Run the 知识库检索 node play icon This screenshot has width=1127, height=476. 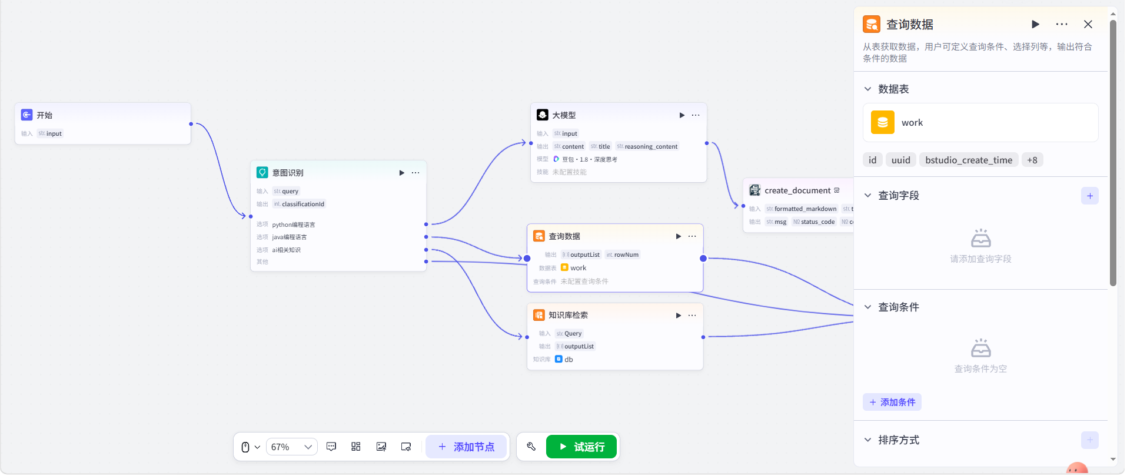(679, 316)
